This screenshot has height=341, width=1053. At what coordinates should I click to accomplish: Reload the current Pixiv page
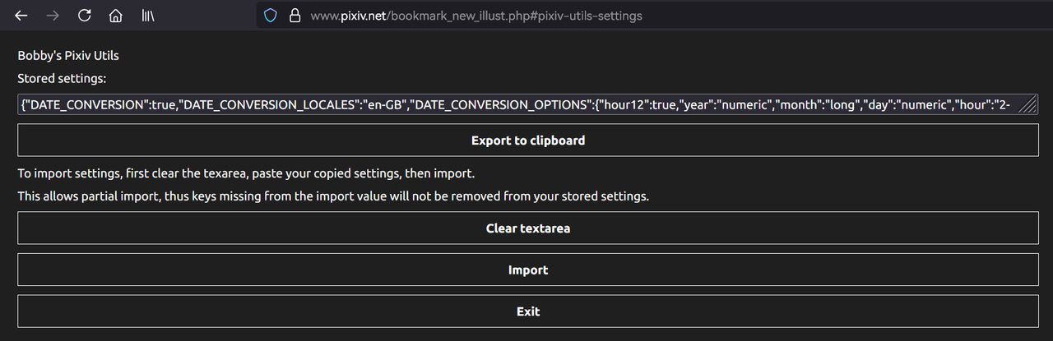pyautogui.click(x=84, y=16)
